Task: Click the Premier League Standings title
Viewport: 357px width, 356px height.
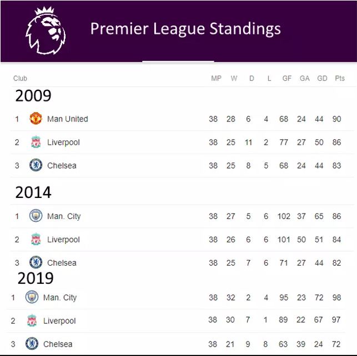Action: 185,29
